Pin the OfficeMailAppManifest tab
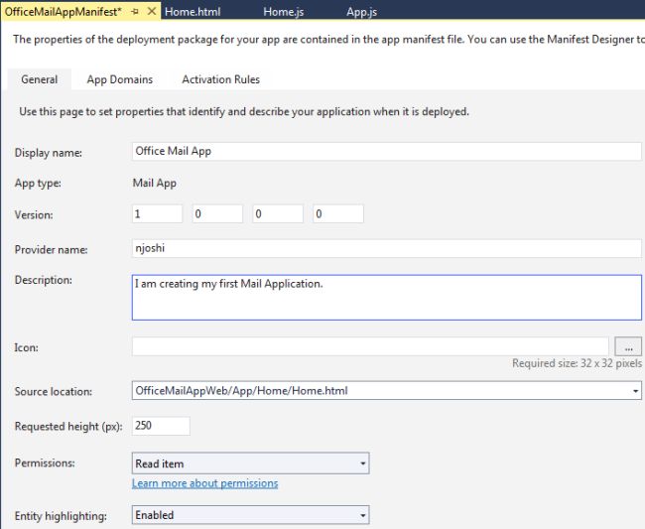Screen dimensions: 645x529 click(133, 12)
